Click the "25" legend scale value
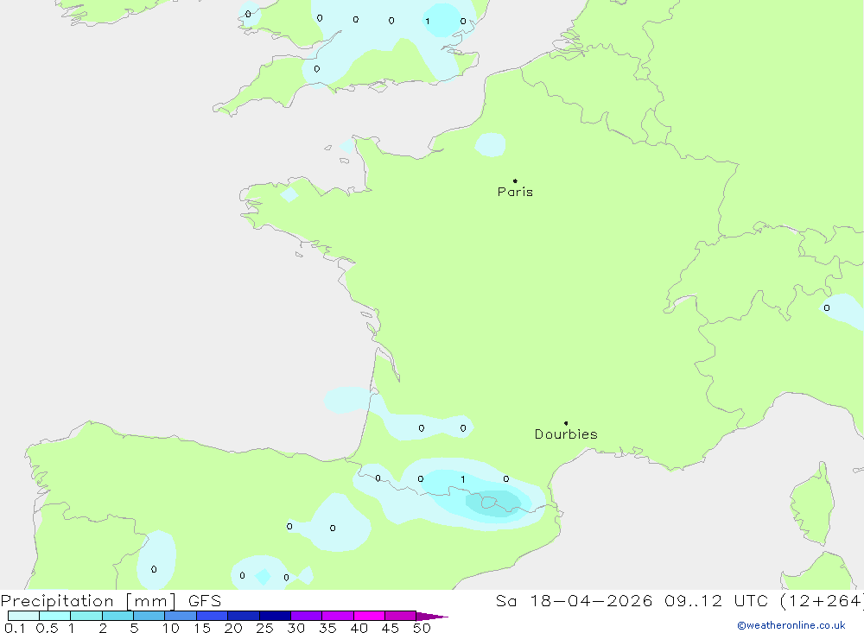The image size is (864, 633). [264, 628]
